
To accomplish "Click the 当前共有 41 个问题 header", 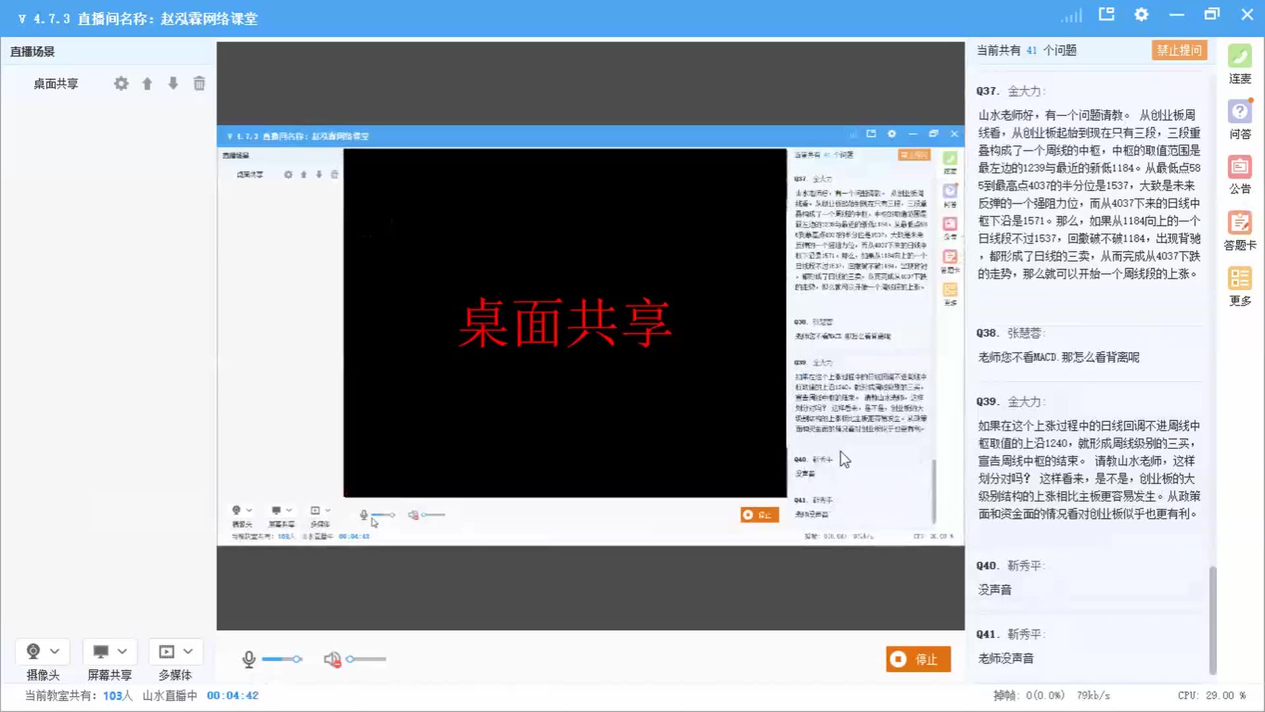I will coord(1026,50).
